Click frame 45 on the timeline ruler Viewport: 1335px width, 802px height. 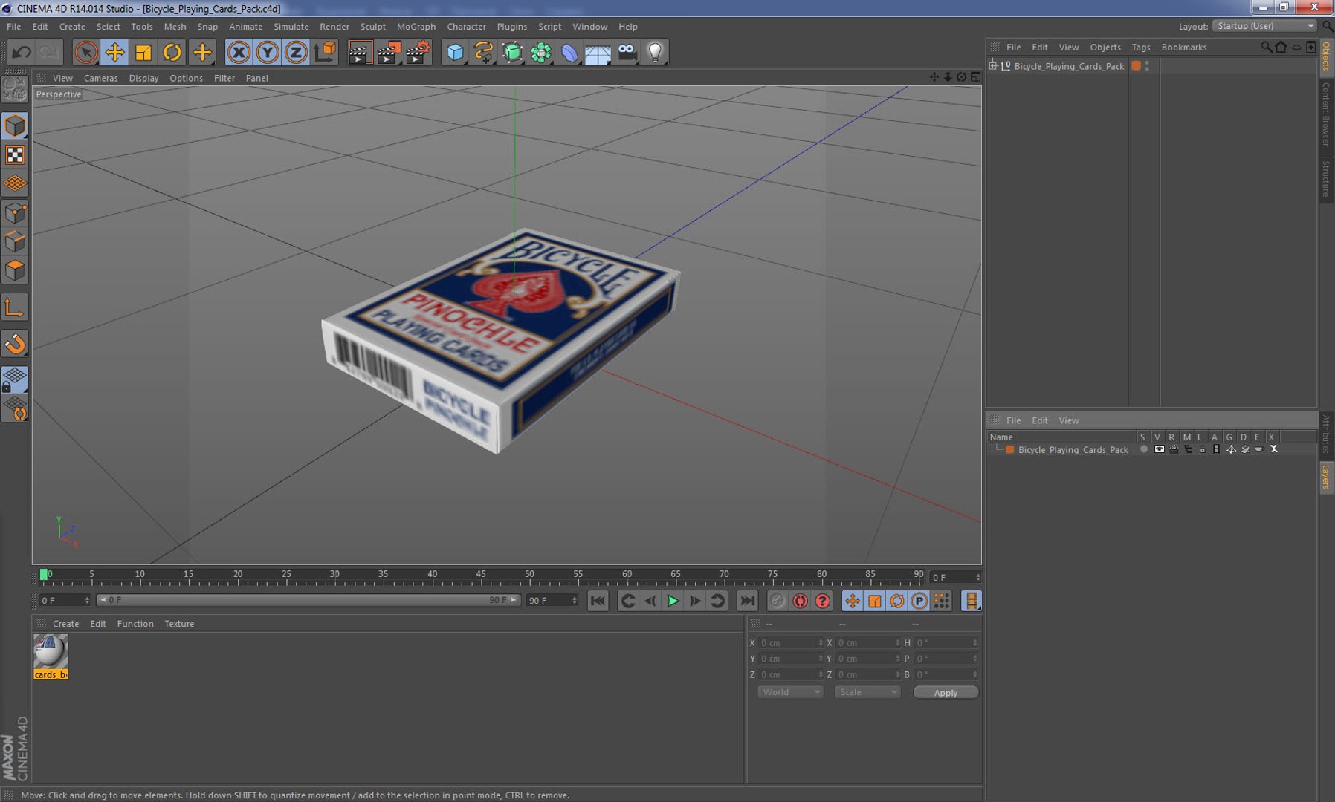coord(481,576)
